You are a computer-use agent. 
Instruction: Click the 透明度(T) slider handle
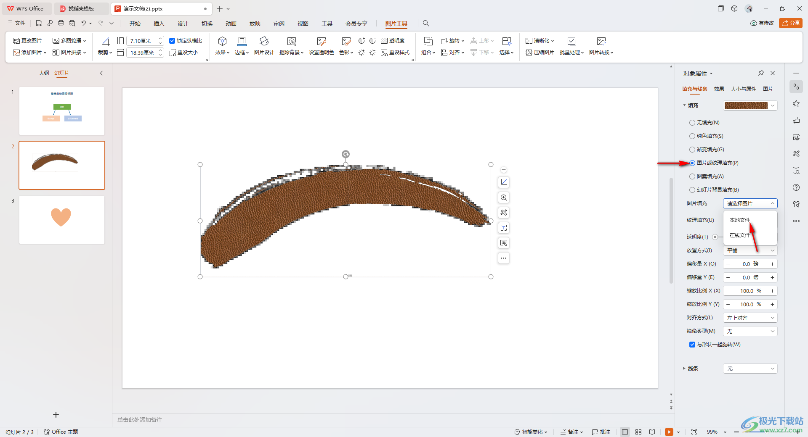715,237
